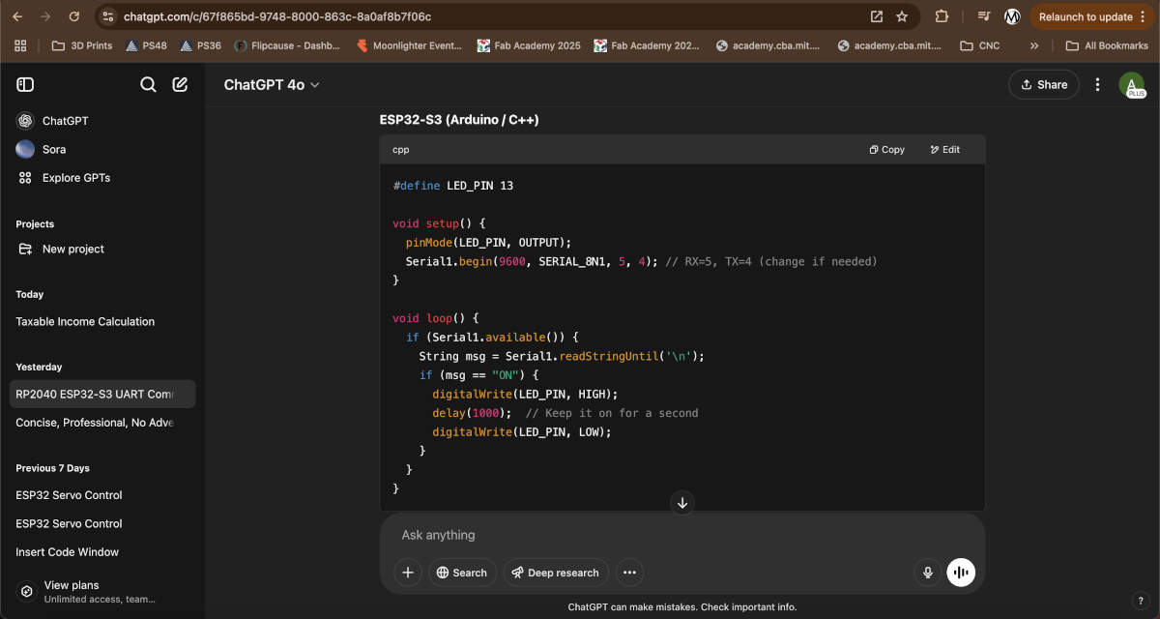Open the All Bookmarks folder
This screenshot has width=1160, height=619.
pos(1107,45)
